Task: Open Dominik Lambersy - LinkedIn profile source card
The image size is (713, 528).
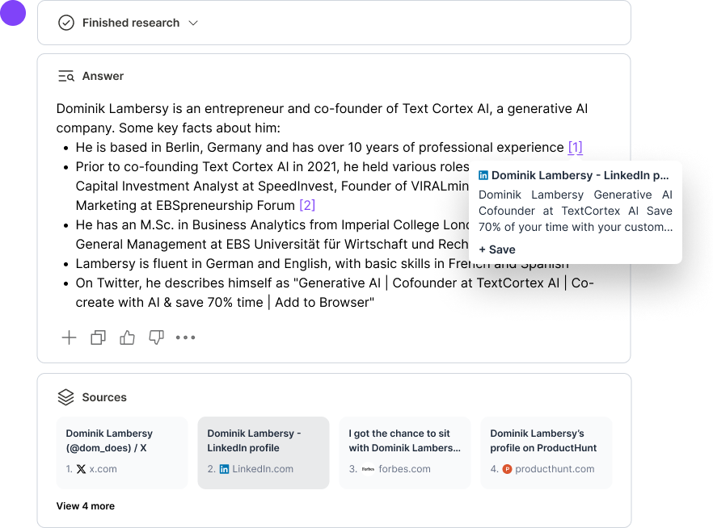Action: pos(264,453)
